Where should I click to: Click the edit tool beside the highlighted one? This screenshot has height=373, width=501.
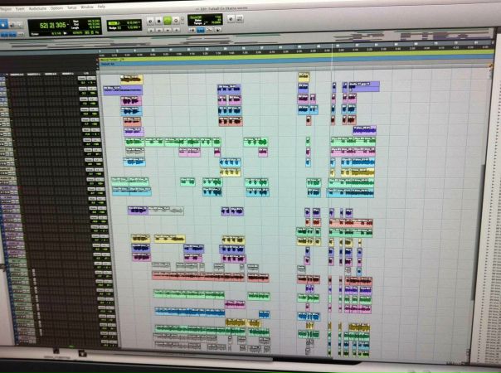coord(17,25)
